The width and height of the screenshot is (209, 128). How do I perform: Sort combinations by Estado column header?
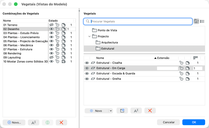(x=61, y=21)
